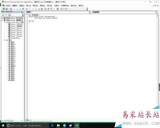Click Full Module View button below the code
Viewport: 160px width, 128px height.
click(28, 120)
